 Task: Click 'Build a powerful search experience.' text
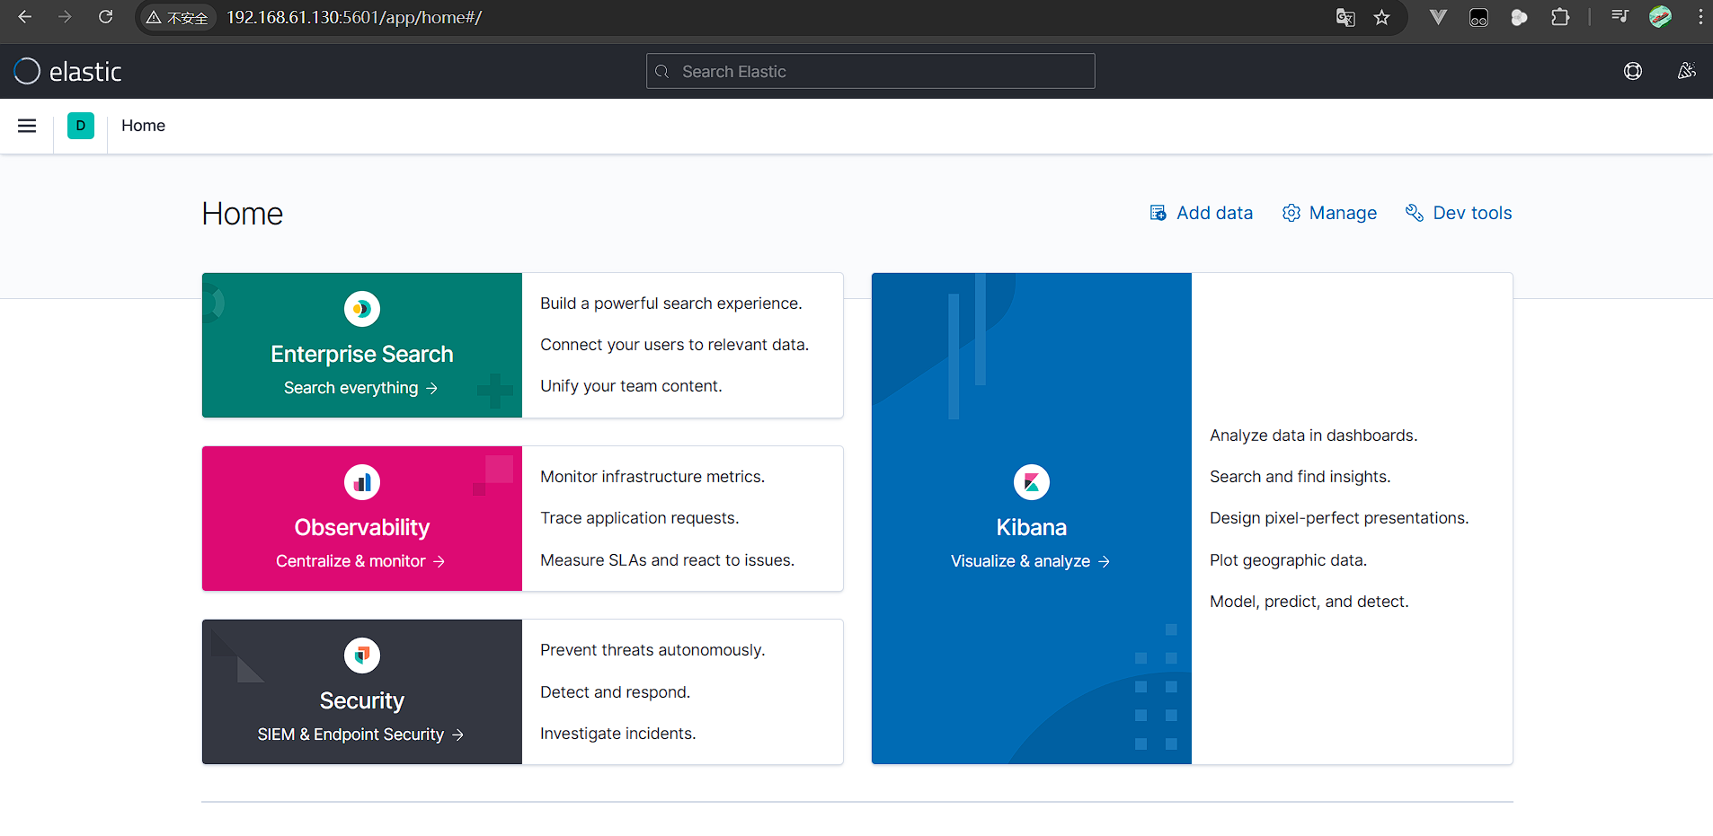(671, 304)
